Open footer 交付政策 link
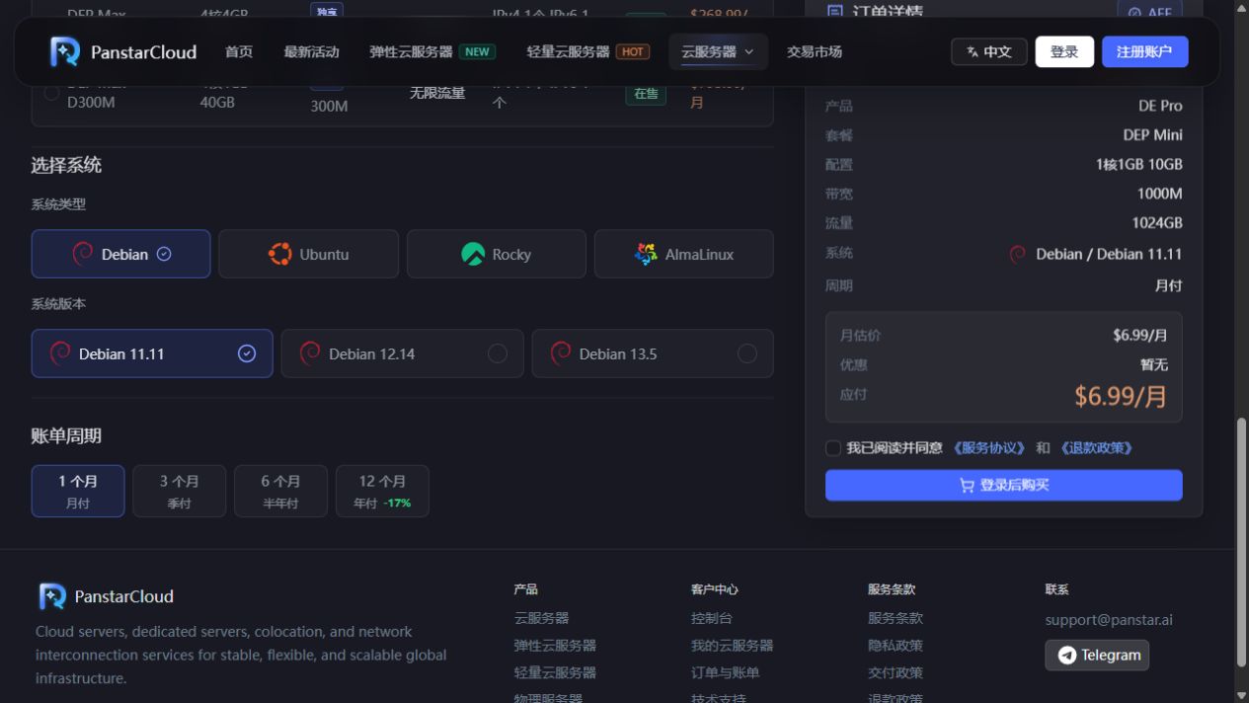This screenshot has width=1249, height=703. tap(896, 672)
